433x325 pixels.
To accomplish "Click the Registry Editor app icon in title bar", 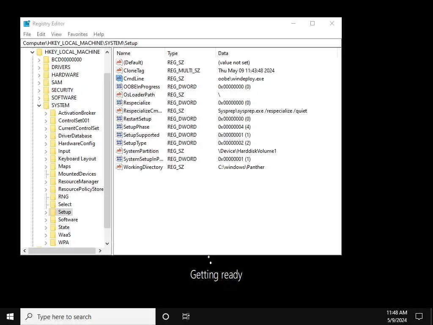I will tap(27, 24).
